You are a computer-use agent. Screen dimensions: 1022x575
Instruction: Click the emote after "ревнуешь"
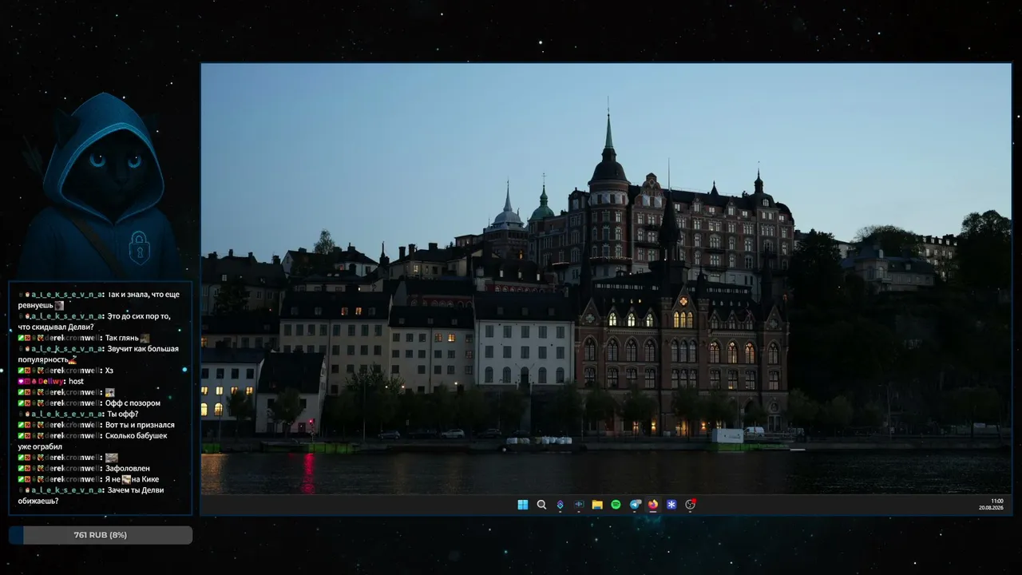click(x=59, y=306)
